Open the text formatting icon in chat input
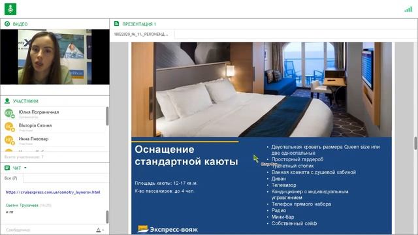 (99, 230)
